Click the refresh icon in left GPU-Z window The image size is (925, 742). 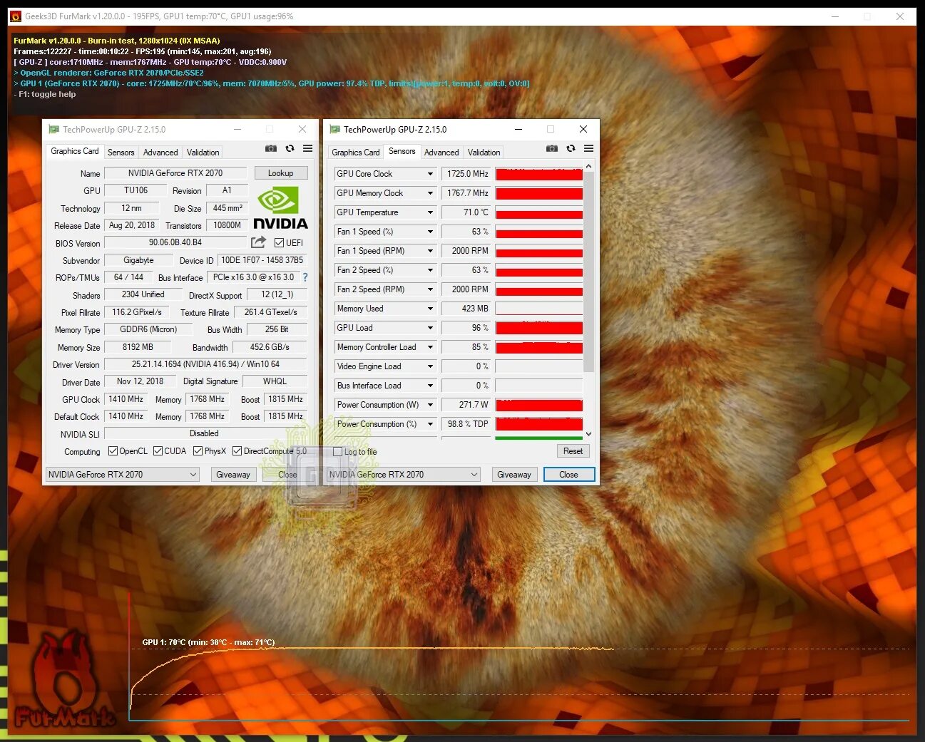pos(290,148)
